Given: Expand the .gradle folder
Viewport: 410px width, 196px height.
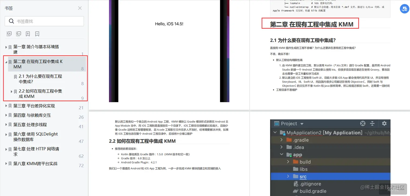Looking at the screenshot, I should 282,140.
